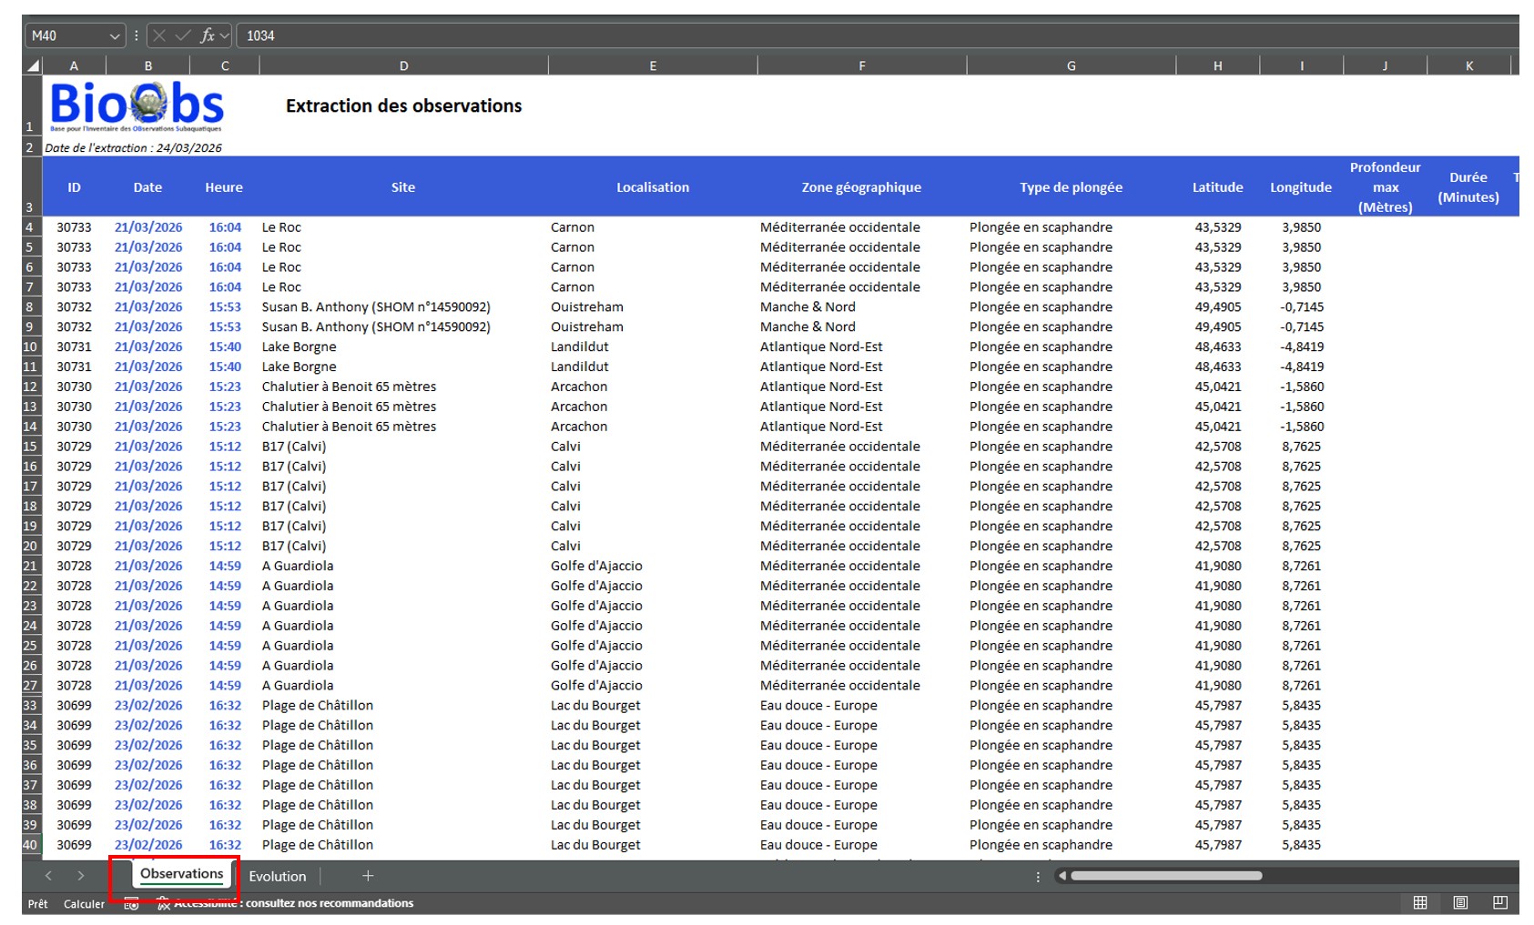1534x925 pixels.
Task: Click the Insert Function fx icon
Action: click(x=207, y=35)
